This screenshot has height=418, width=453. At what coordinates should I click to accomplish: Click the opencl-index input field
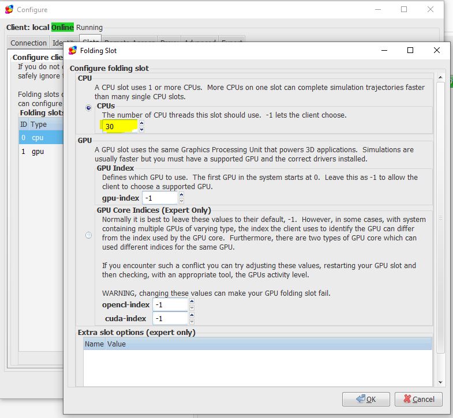(x=170, y=304)
